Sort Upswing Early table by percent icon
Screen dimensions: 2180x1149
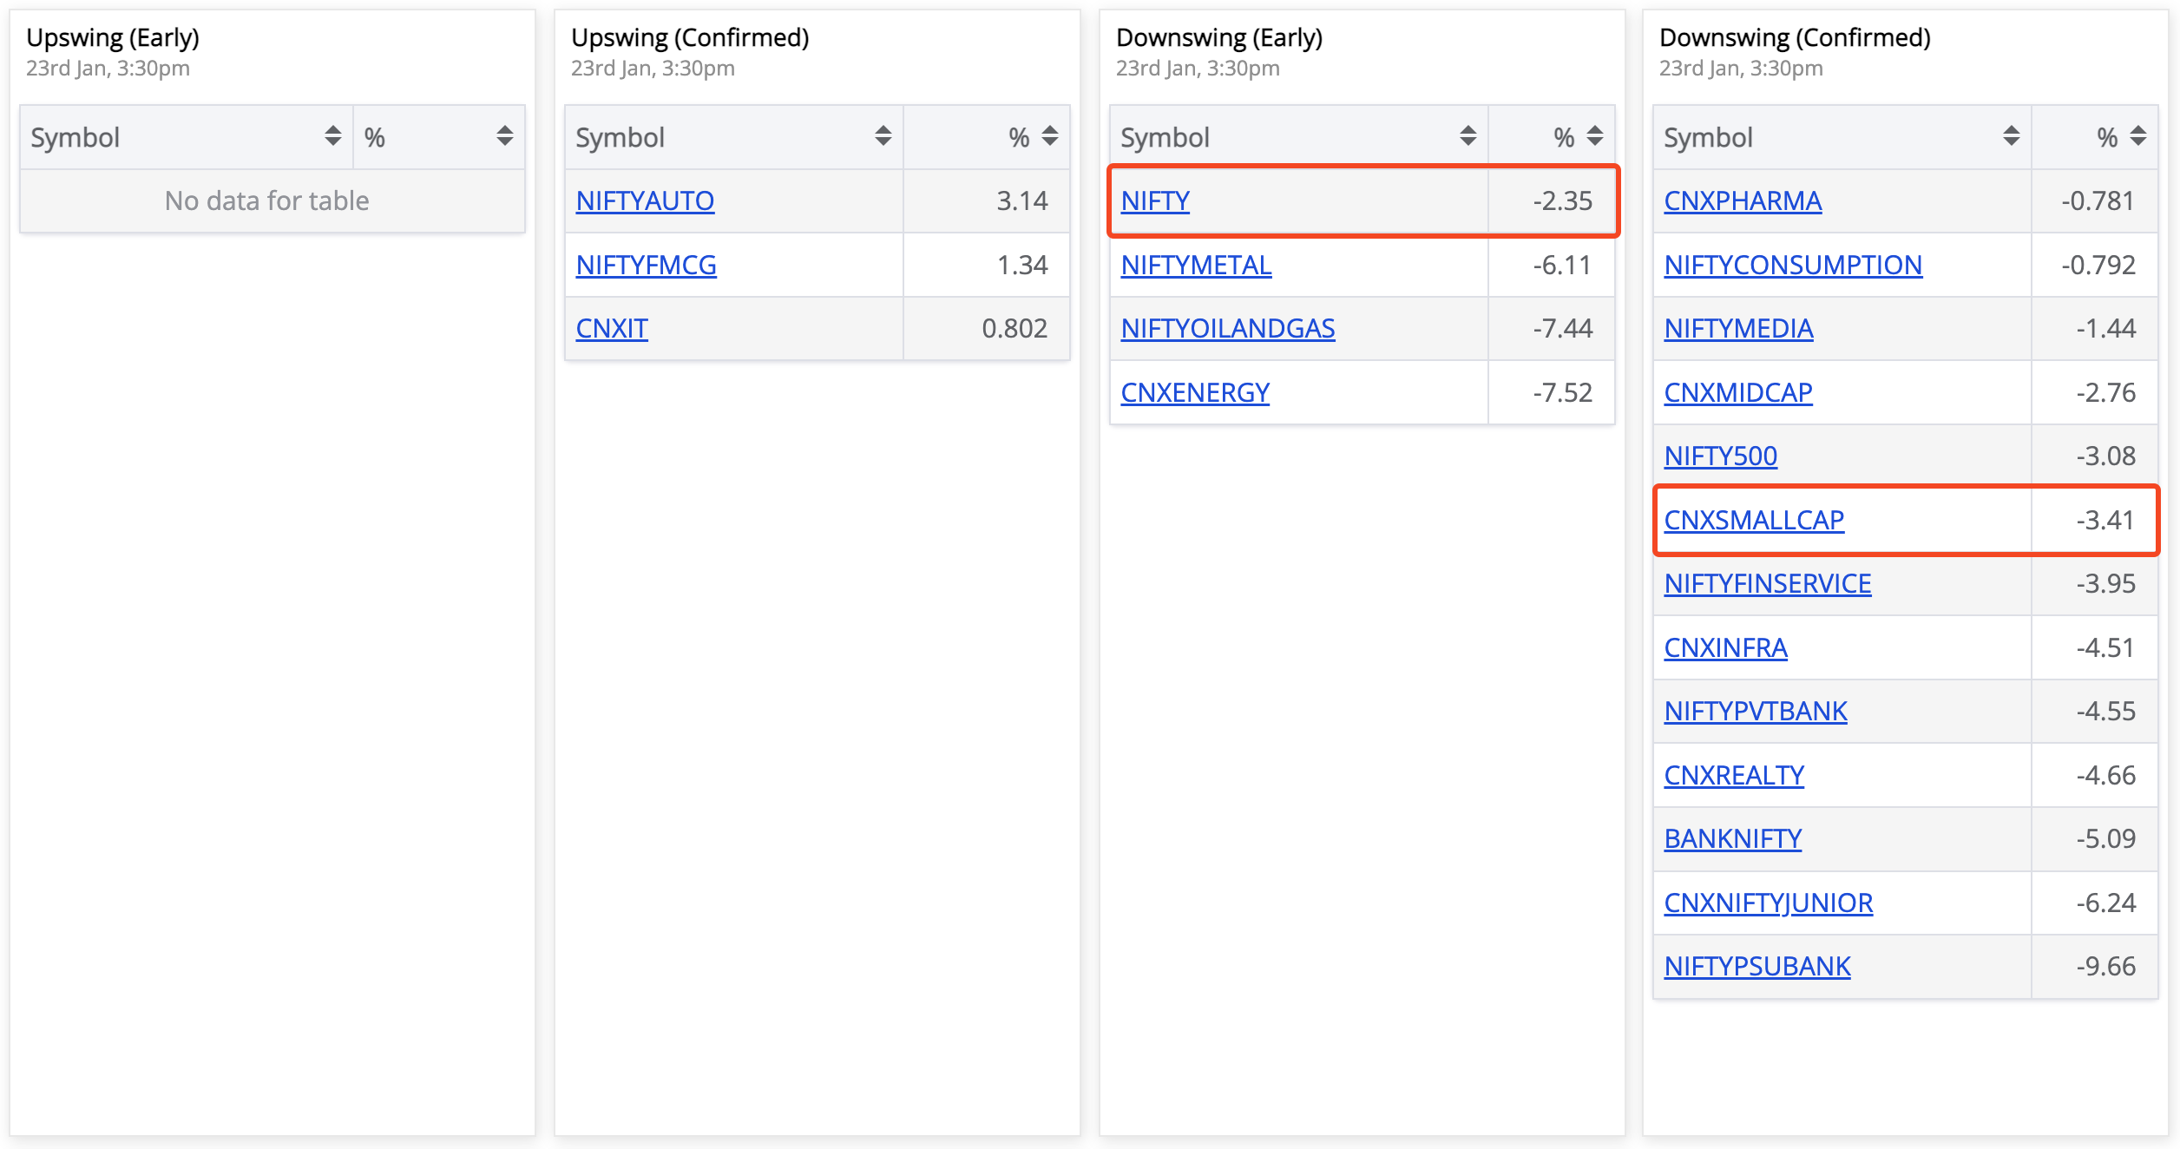(504, 135)
